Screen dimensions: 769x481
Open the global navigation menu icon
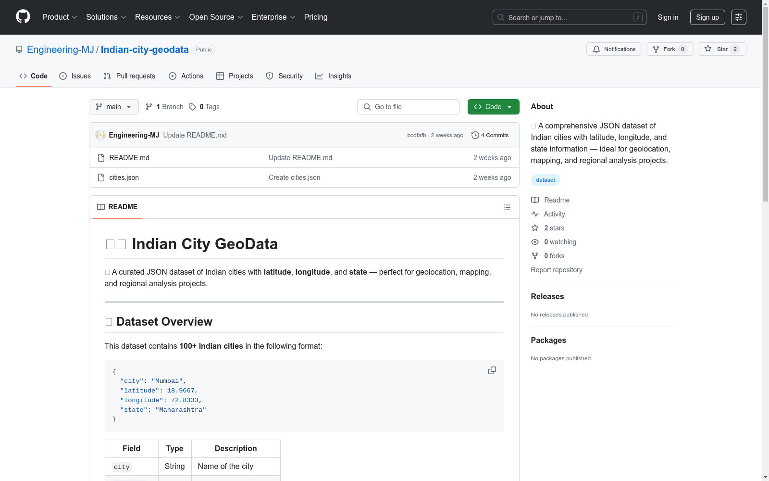(738, 17)
